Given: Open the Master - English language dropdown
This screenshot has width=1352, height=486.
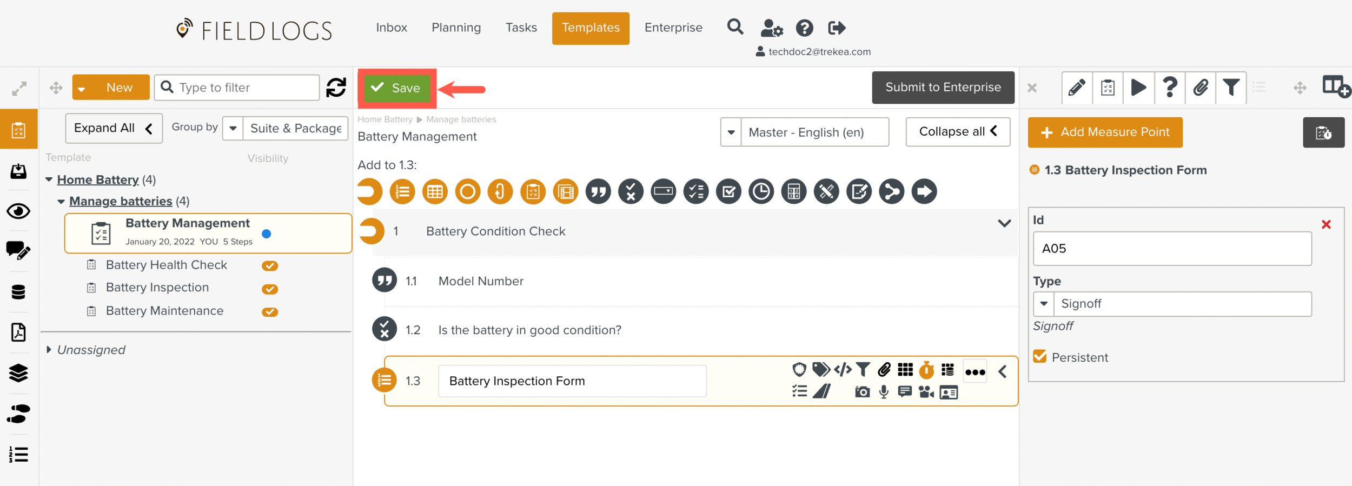Looking at the screenshot, I should (x=804, y=132).
